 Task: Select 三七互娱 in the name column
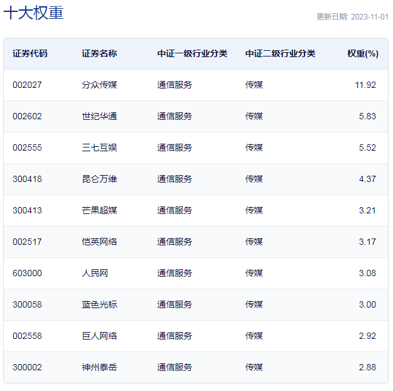pyautogui.click(x=99, y=148)
